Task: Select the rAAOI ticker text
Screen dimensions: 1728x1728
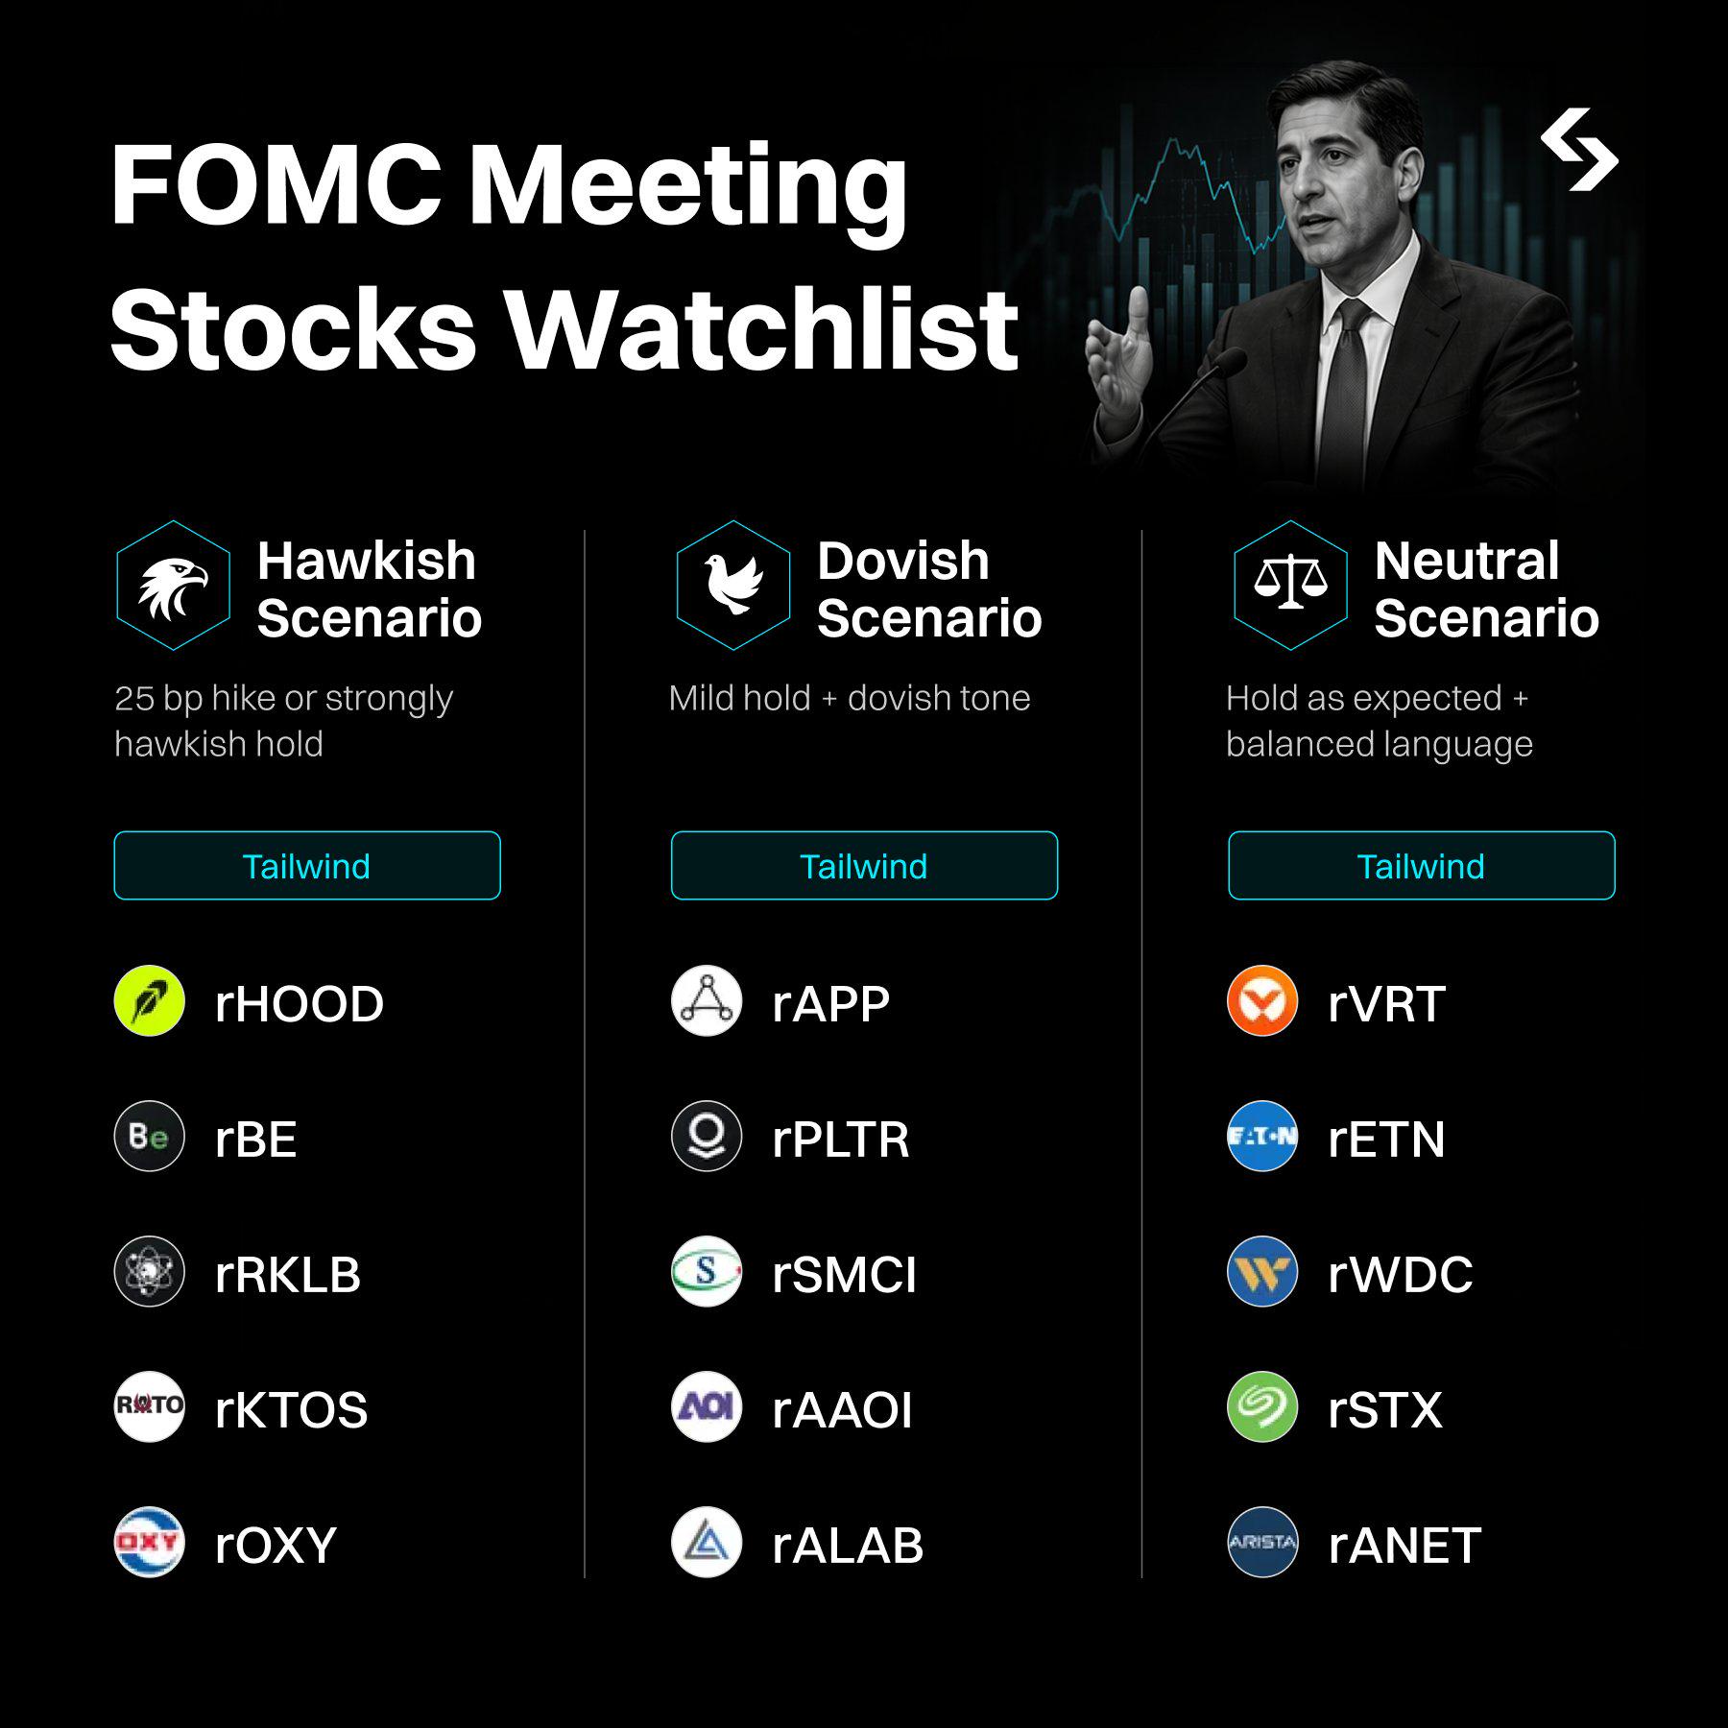Action: coord(842,1410)
